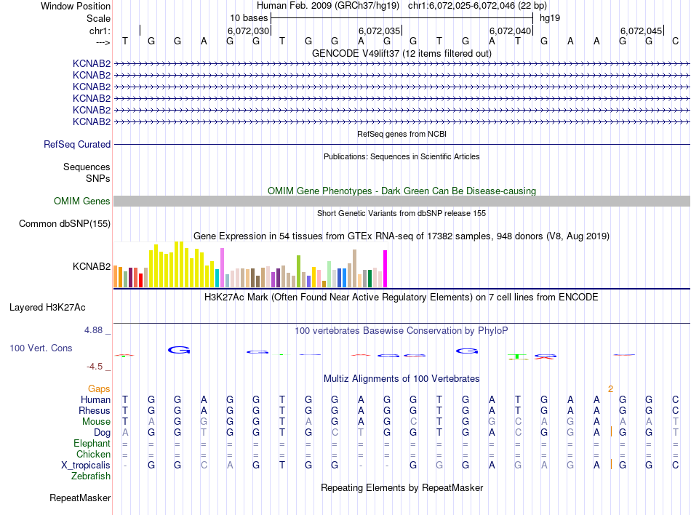Click KCNAB2 label beside the expression bar chart
This screenshot has height=515, width=691.
click(x=92, y=267)
